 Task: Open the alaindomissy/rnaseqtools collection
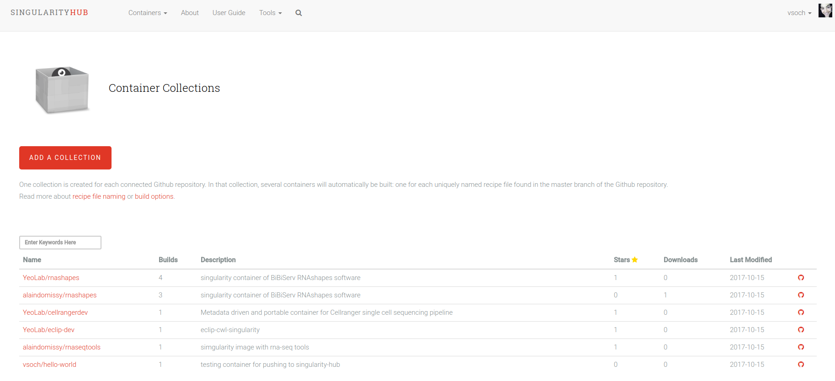(62, 347)
